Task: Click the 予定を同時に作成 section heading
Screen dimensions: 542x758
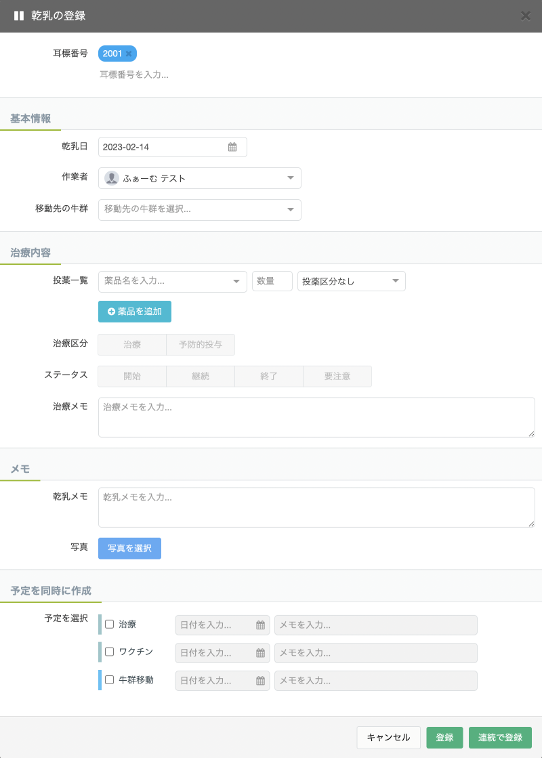Action: click(51, 591)
